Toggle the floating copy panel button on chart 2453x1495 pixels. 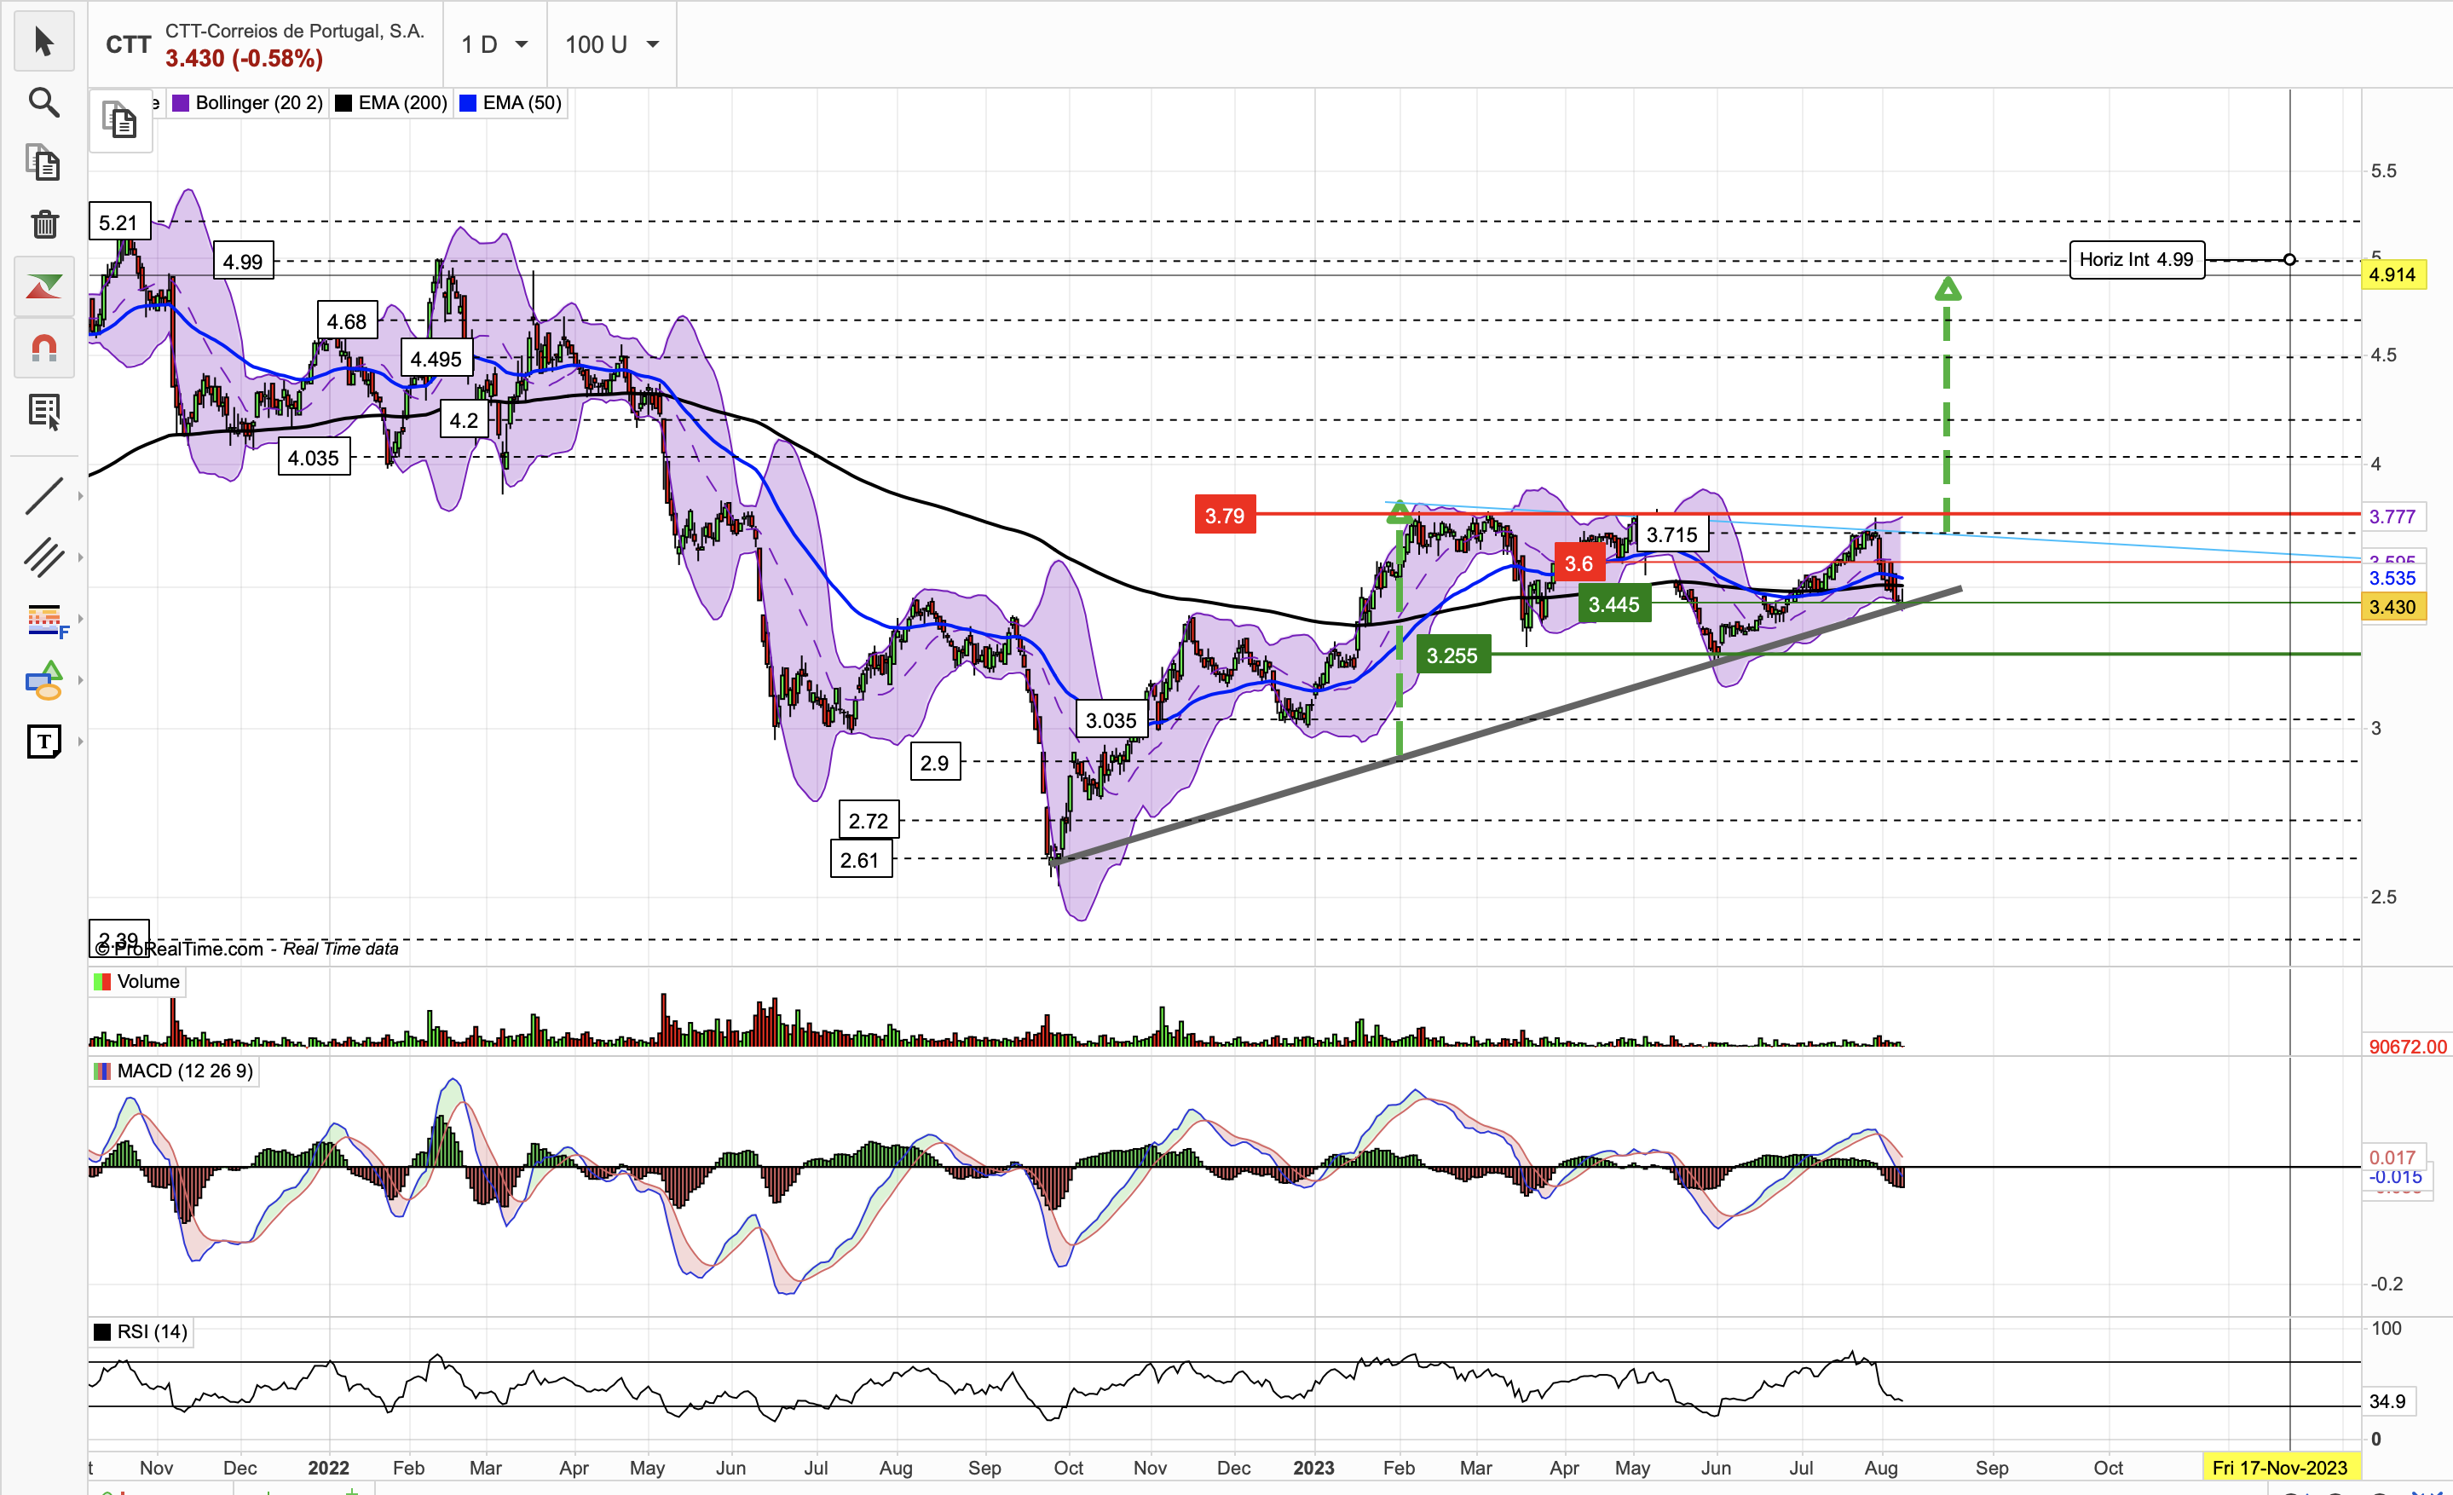(x=120, y=120)
